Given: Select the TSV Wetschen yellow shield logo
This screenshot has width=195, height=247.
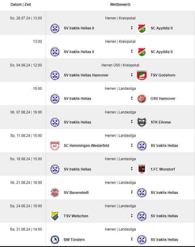Looking at the screenshot, I should (55, 216).
